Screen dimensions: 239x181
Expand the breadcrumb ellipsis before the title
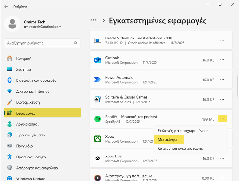pyautogui.click(x=93, y=20)
